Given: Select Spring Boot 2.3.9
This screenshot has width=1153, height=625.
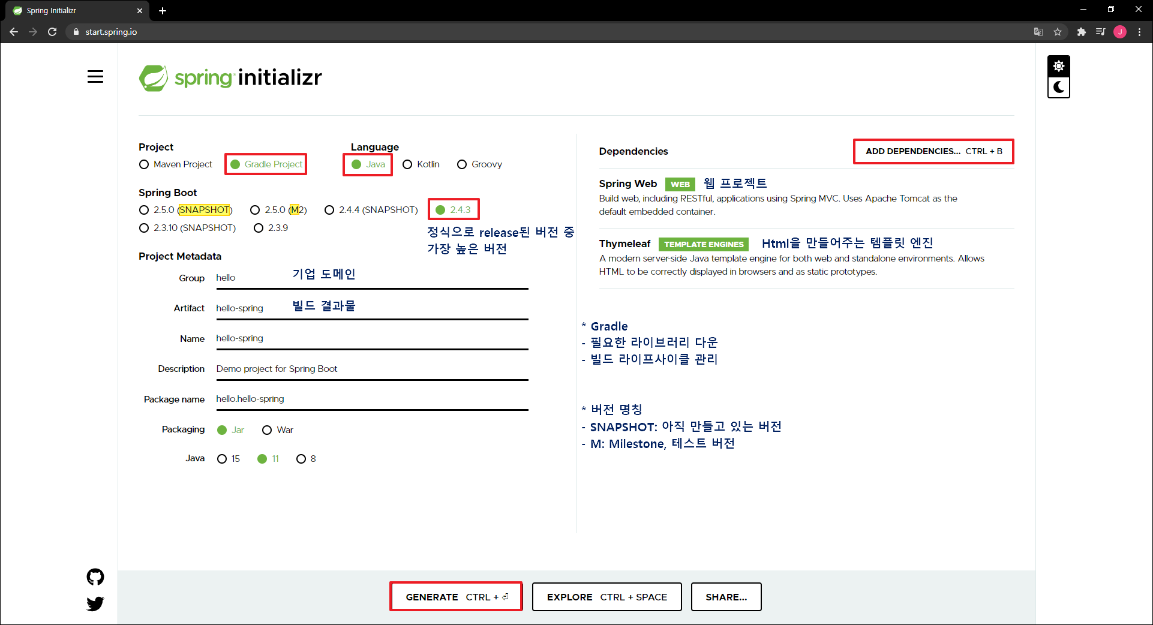Looking at the screenshot, I should pos(271,228).
